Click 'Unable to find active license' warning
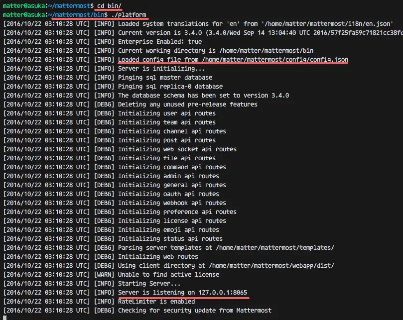 click(168, 275)
